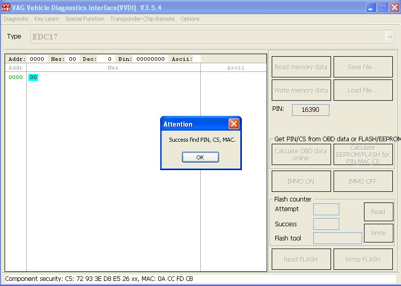Click the PIN field showing 16390
Screen dimensions: 401x286
pos(310,110)
